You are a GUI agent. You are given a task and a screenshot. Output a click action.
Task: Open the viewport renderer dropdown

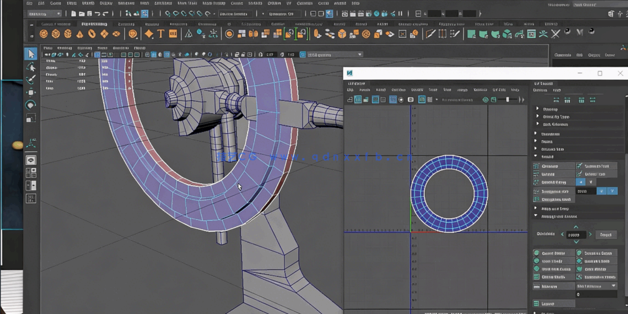click(334, 54)
